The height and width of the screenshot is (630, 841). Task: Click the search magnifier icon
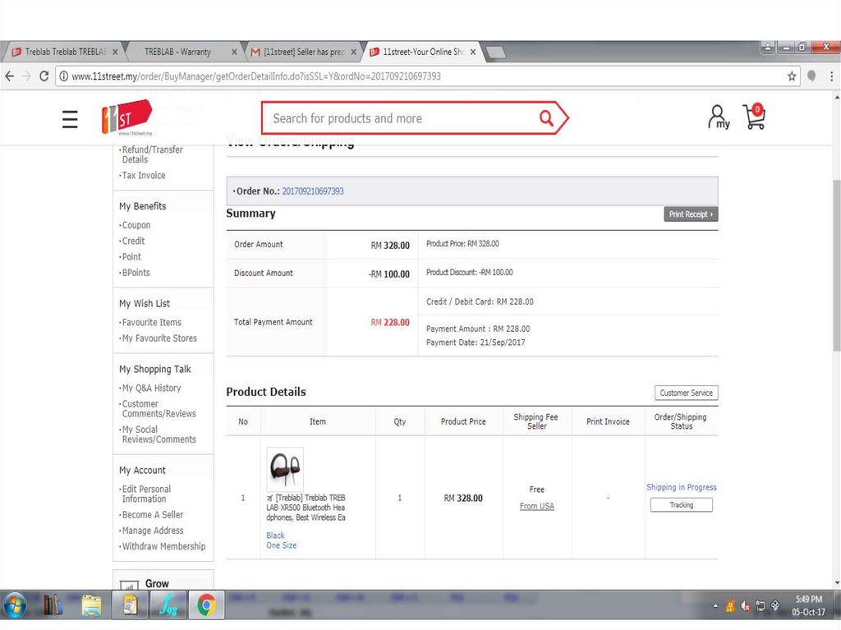point(546,118)
